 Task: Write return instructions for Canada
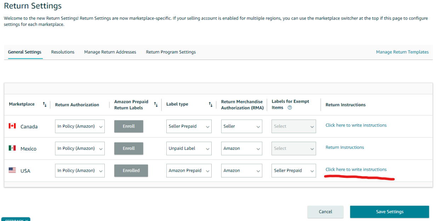pos(356,125)
